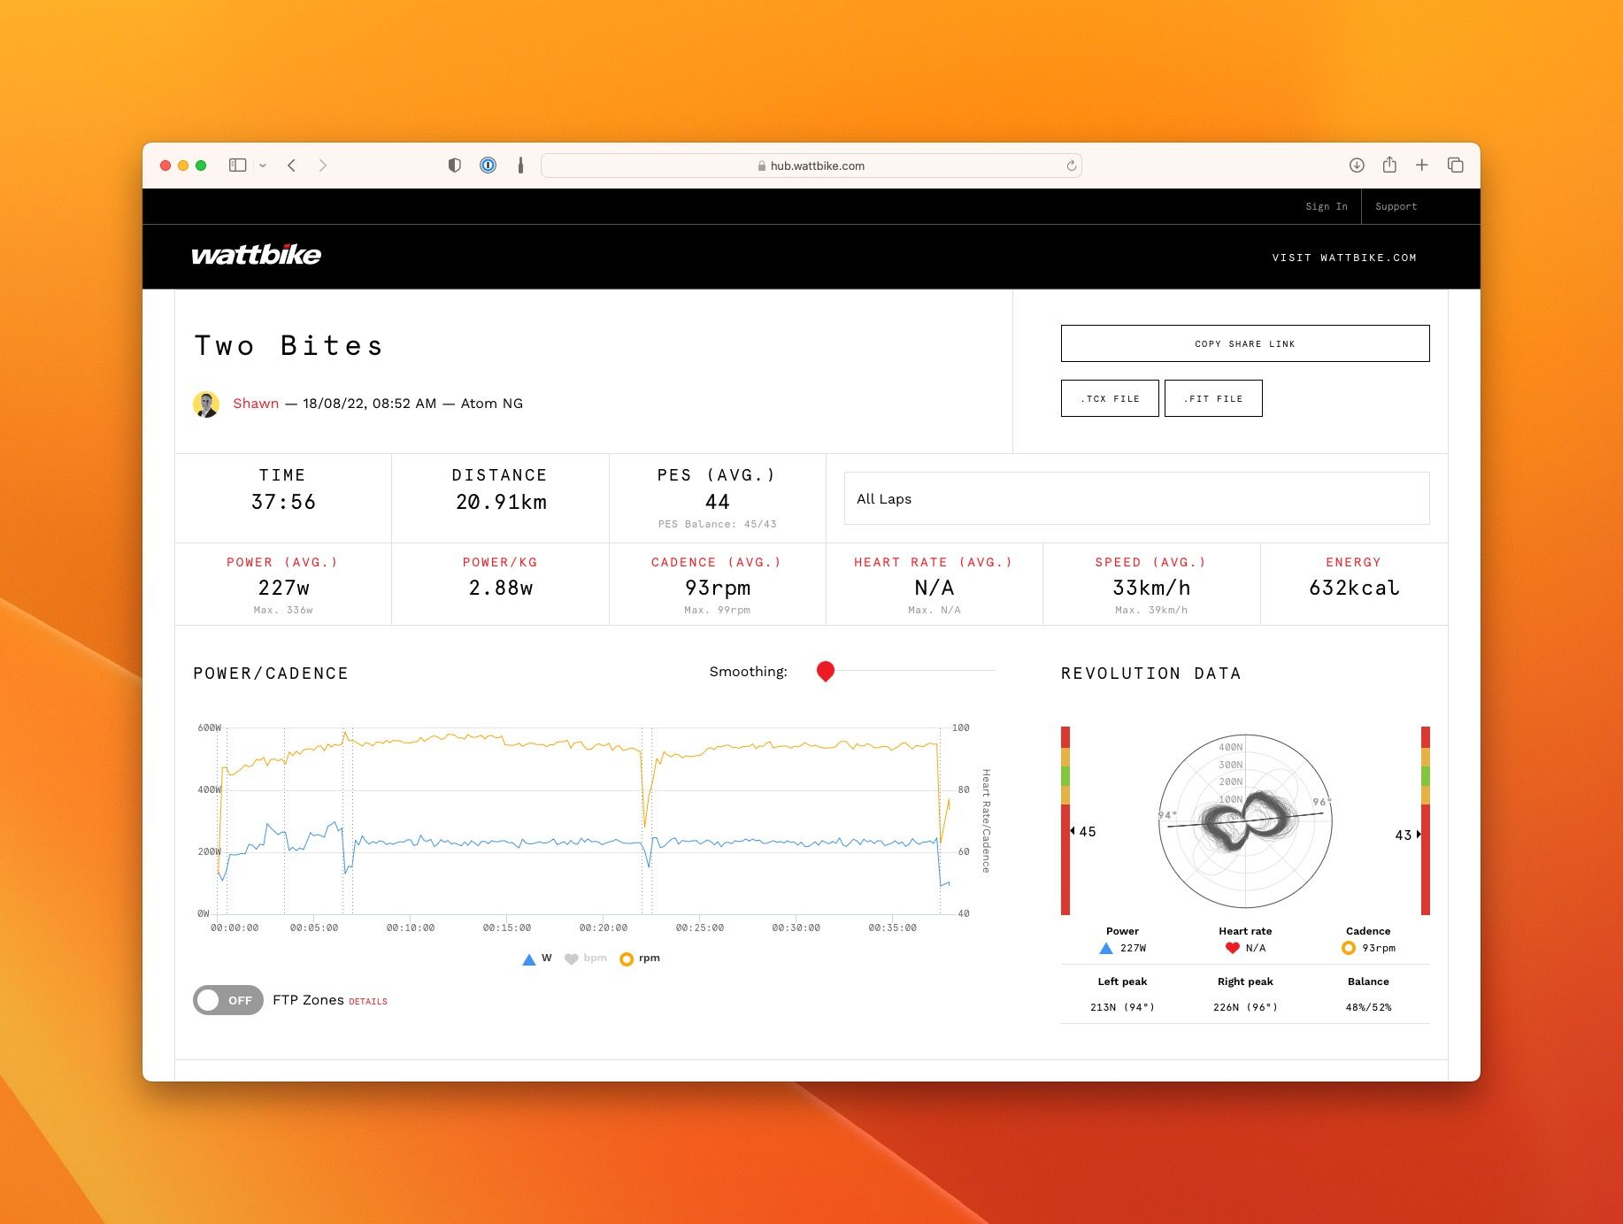Open the Safari downloads icon

[x=1357, y=166]
